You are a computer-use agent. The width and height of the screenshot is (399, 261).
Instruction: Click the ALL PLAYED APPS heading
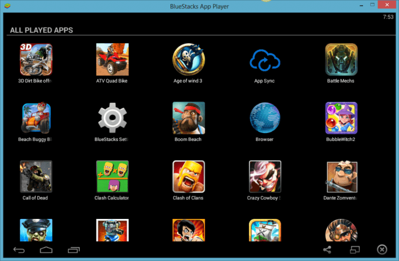pos(41,30)
